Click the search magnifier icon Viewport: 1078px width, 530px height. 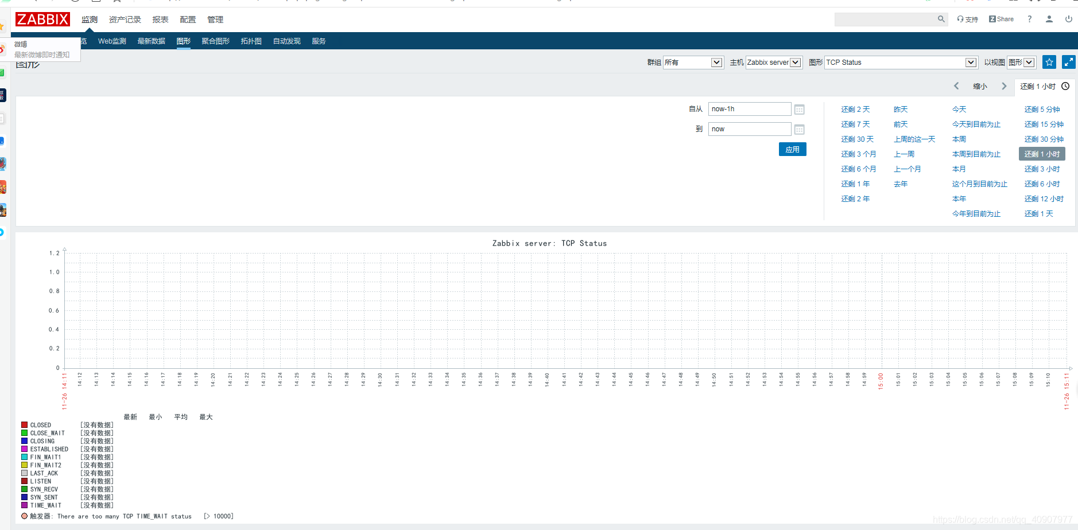pyautogui.click(x=941, y=19)
